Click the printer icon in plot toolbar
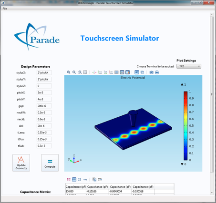Viewport: 216px width, 203px height. 157,72
